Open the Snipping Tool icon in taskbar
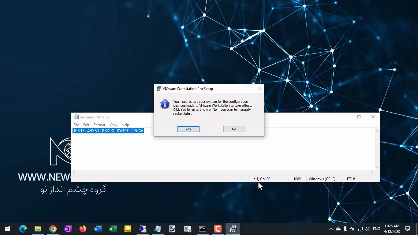The image size is (418, 235). (x=173, y=229)
